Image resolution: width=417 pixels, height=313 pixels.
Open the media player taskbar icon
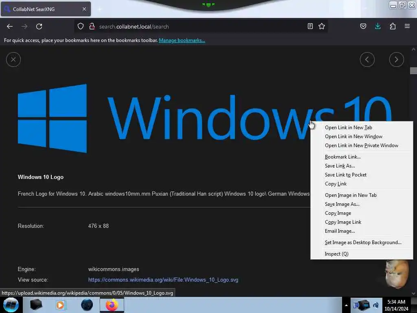click(60, 305)
